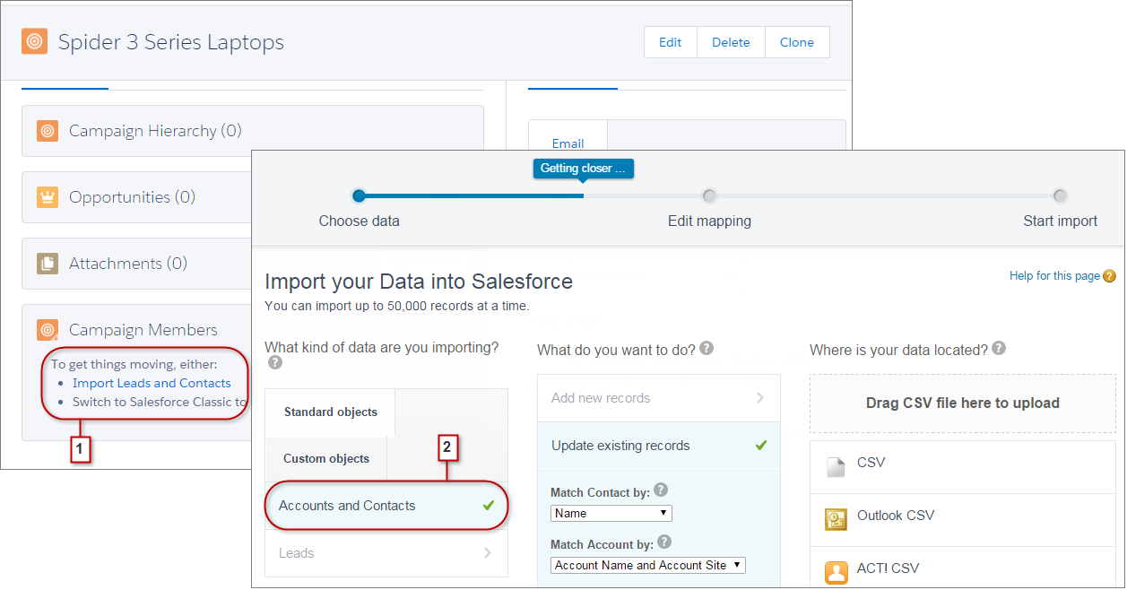Image resolution: width=1127 pixels, height=590 pixels.
Task: Open the Opportunities (0) related list
Action: (x=132, y=197)
